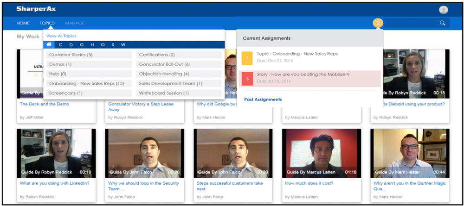Open the Topic: Onboarding - New Sales Reps assignment
Screen dimensions: 464x206
(297, 54)
